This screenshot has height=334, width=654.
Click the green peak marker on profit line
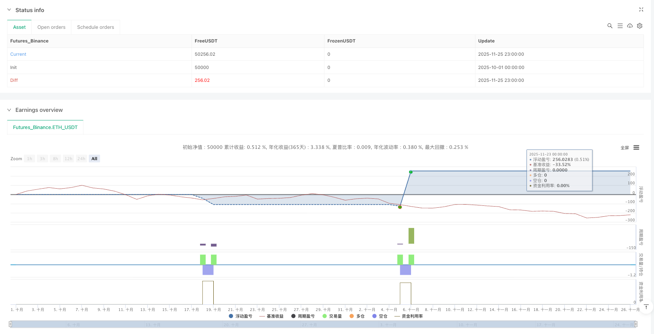[x=411, y=172]
